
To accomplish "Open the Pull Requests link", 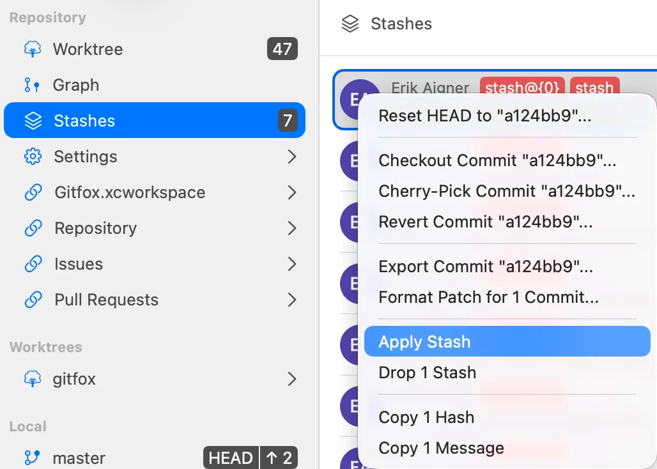I will pos(155,300).
